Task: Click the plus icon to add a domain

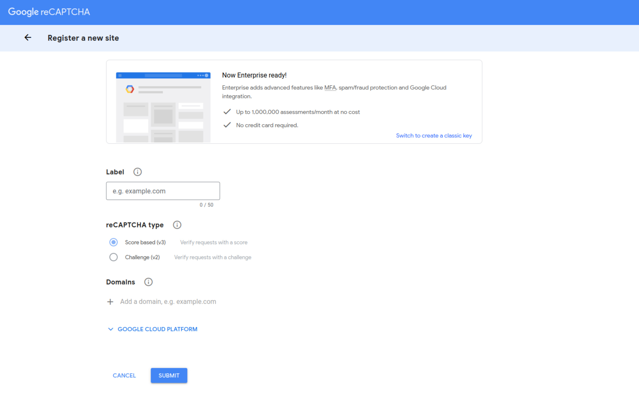Action: pos(110,302)
